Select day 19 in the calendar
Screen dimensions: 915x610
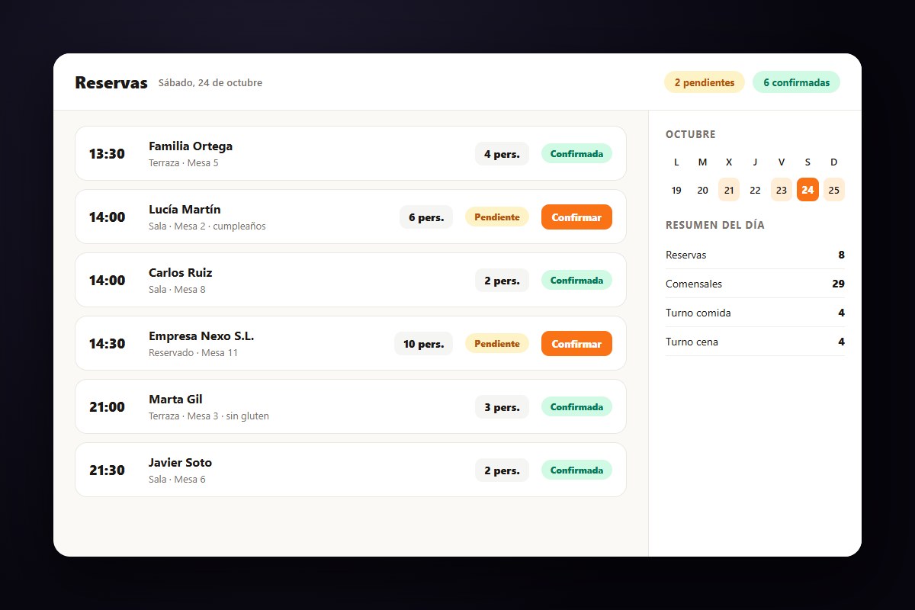pyautogui.click(x=676, y=190)
